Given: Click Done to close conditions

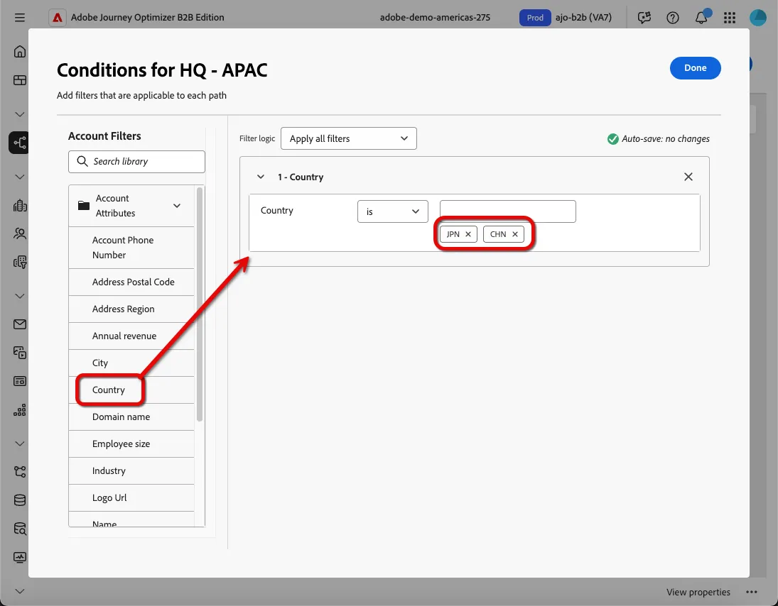Looking at the screenshot, I should (695, 68).
